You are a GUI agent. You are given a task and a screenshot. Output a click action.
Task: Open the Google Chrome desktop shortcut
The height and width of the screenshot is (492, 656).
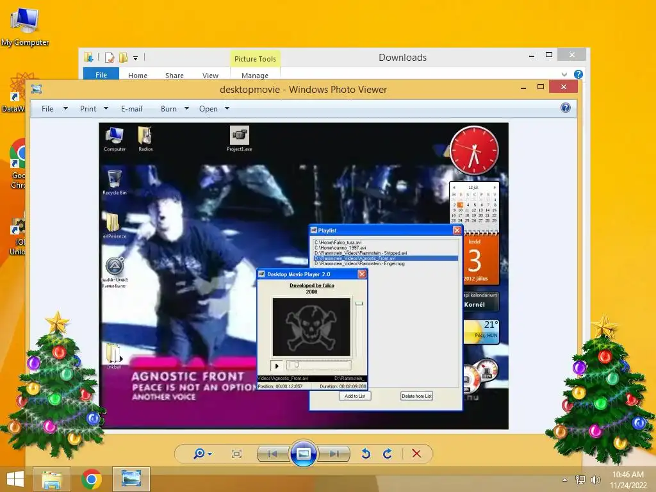click(x=17, y=164)
